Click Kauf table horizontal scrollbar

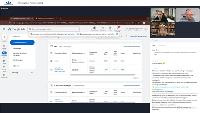(x=103, y=75)
